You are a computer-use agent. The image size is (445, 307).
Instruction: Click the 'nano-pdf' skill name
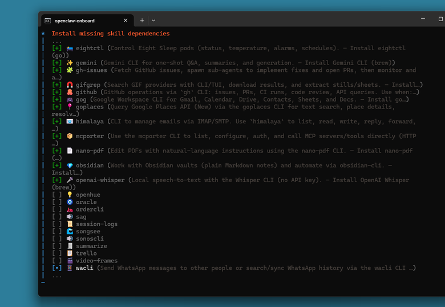click(90, 151)
